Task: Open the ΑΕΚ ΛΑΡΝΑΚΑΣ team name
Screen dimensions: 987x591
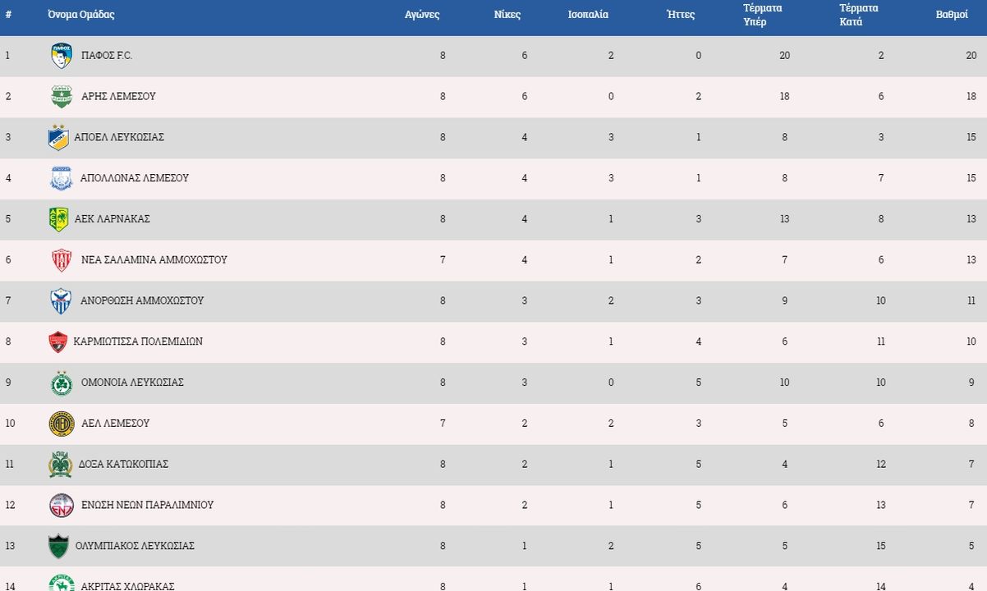Action: (112, 219)
